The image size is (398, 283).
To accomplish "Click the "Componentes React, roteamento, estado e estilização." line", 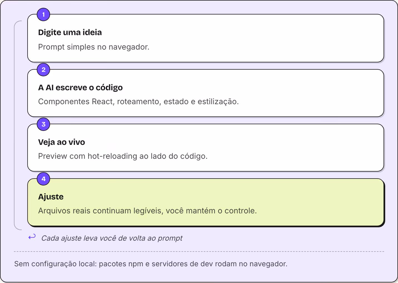I will [x=138, y=101].
